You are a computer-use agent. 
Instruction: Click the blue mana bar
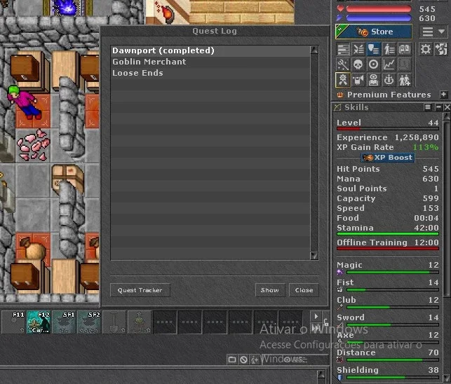379,18
